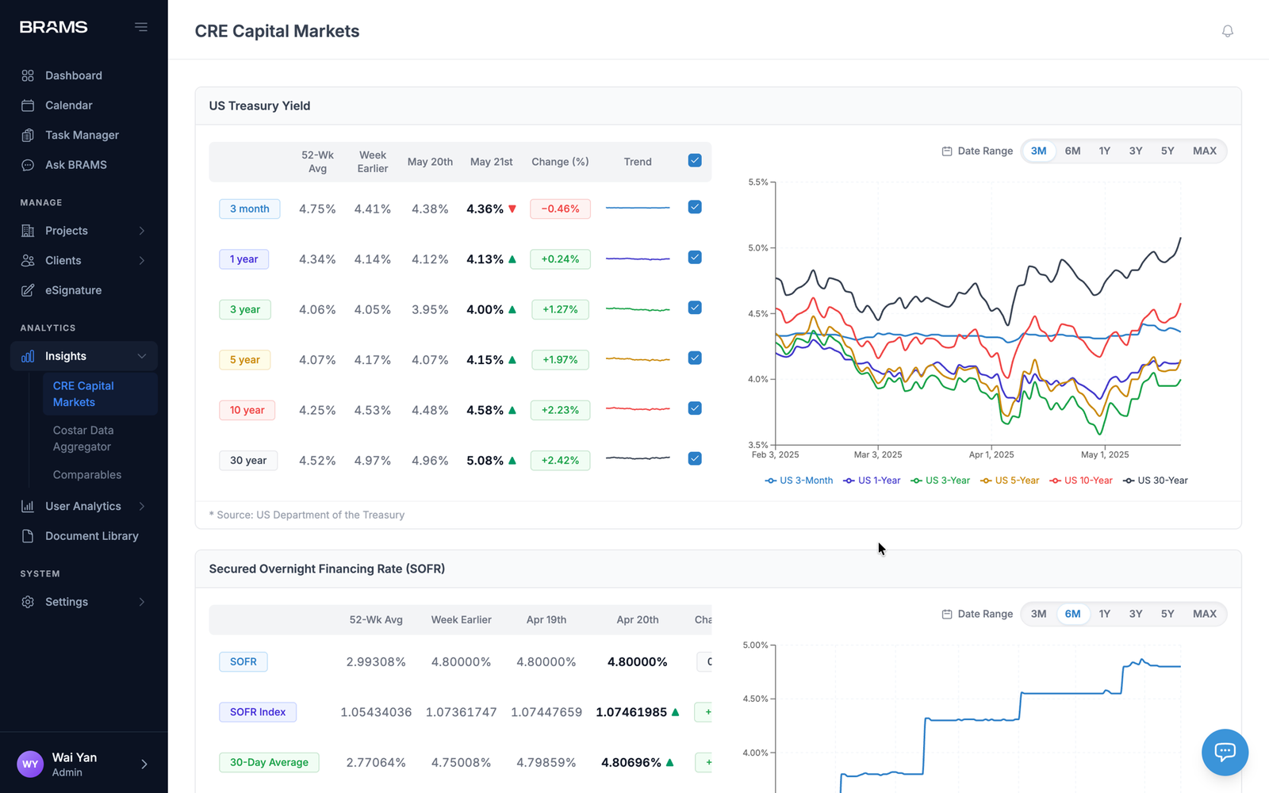Click the 10 year trend sparkline

[638, 409]
